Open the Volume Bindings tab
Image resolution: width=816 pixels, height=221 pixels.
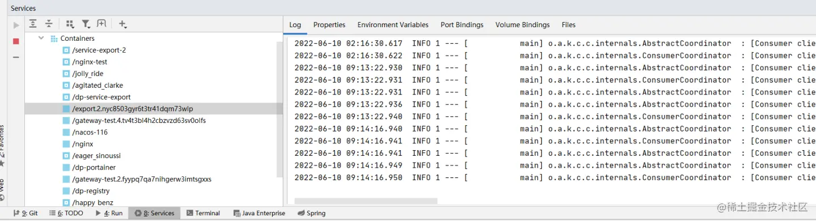click(x=522, y=25)
